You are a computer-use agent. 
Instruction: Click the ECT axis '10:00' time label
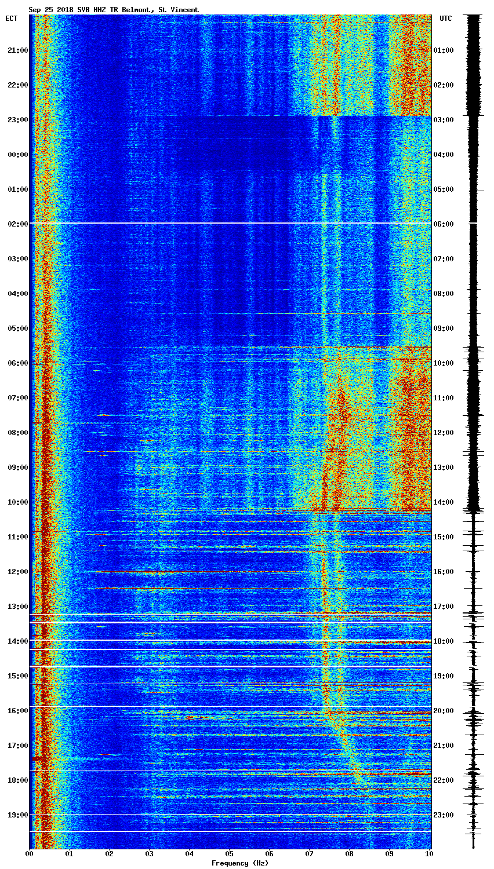point(17,502)
